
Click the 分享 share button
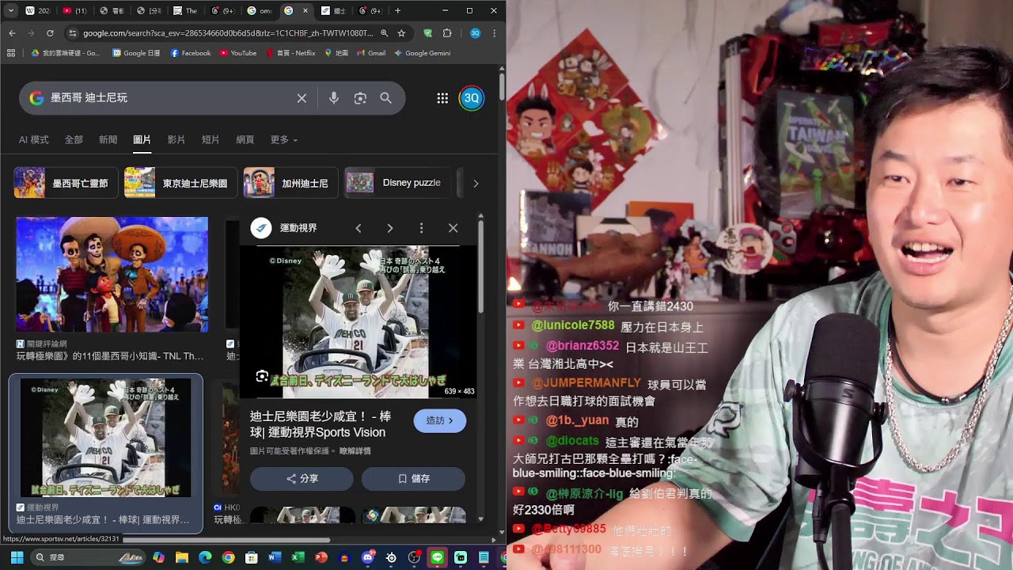302,479
